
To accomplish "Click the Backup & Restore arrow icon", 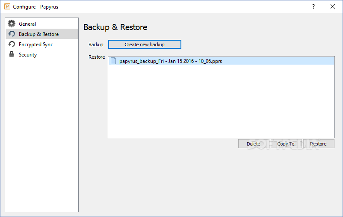I will click(12, 34).
